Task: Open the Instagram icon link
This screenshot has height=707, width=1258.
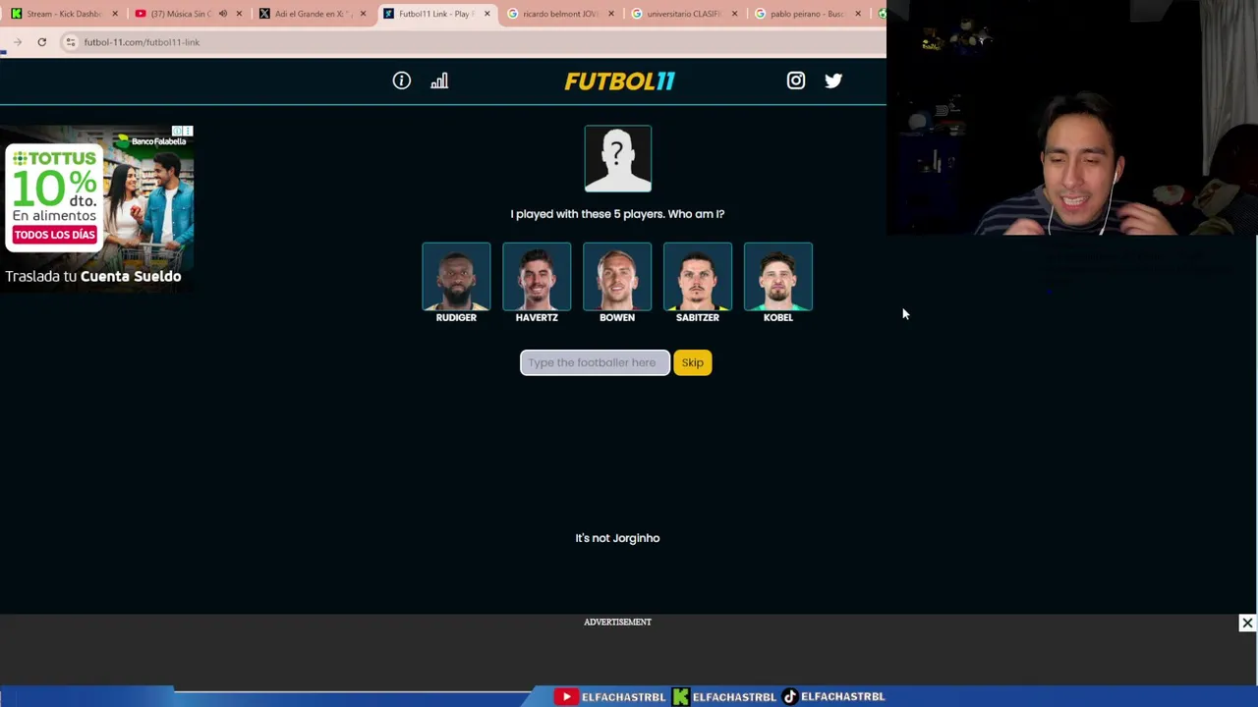Action: 796,81
